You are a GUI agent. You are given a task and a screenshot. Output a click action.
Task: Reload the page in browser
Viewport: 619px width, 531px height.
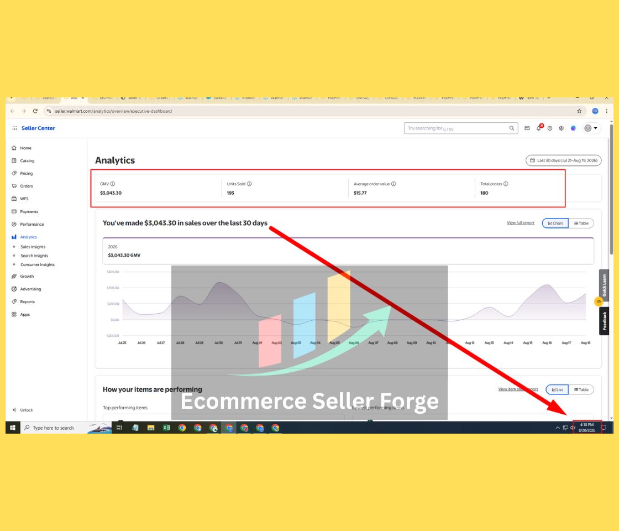(35, 111)
